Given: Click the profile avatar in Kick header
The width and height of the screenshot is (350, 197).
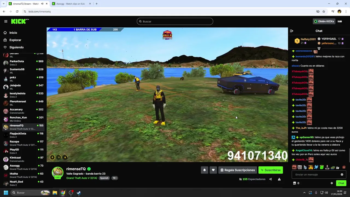Looking at the screenshot, I should tap(340, 21).
